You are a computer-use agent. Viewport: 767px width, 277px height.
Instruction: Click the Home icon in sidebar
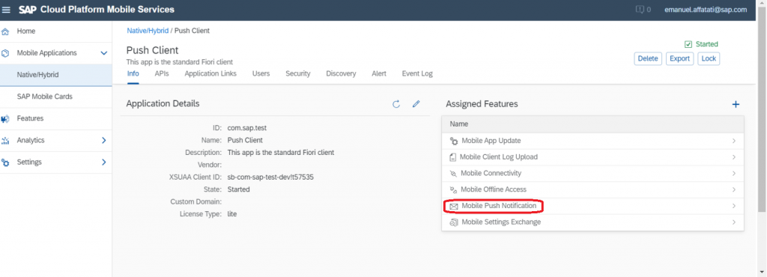tap(5, 31)
